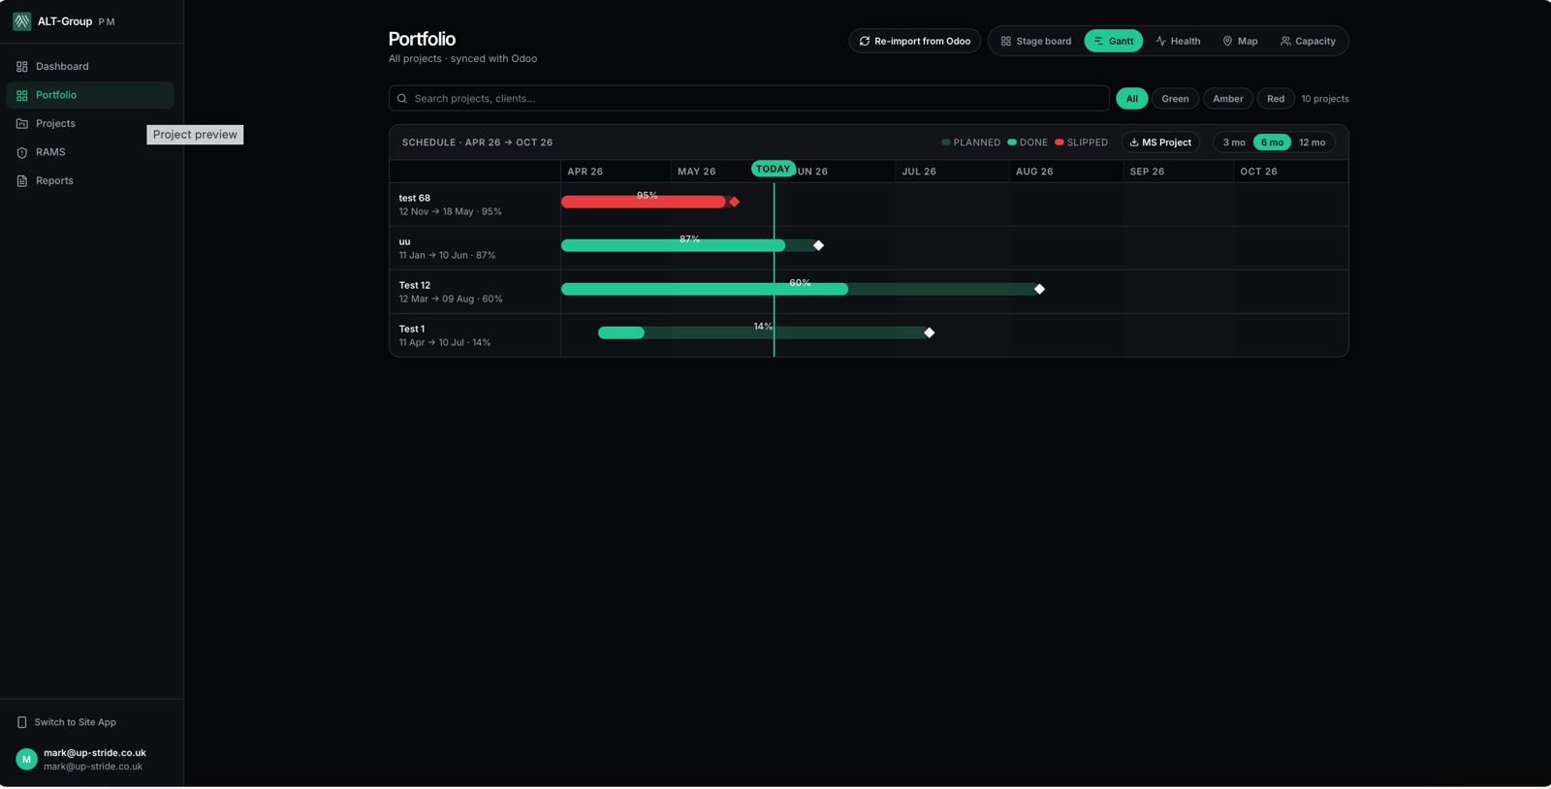Switch to Capacity view
The height and width of the screenshot is (789, 1551).
tap(1308, 41)
